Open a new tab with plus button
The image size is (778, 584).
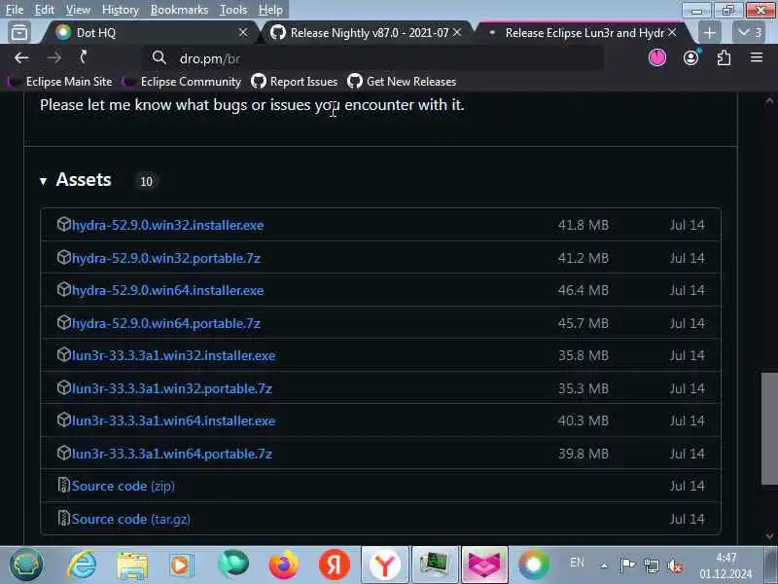point(710,33)
